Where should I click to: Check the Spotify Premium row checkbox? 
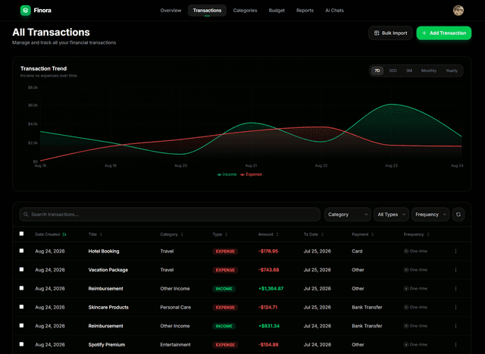click(21, 344)
